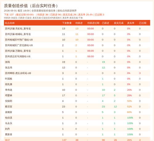154x141 pixels.
Task: Select station 苏州相城区中翔广场站-UB
Action: (19, 40)
